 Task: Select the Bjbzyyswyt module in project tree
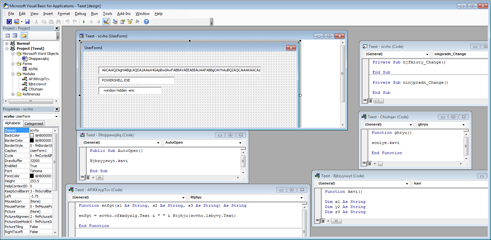click(37, 84)
